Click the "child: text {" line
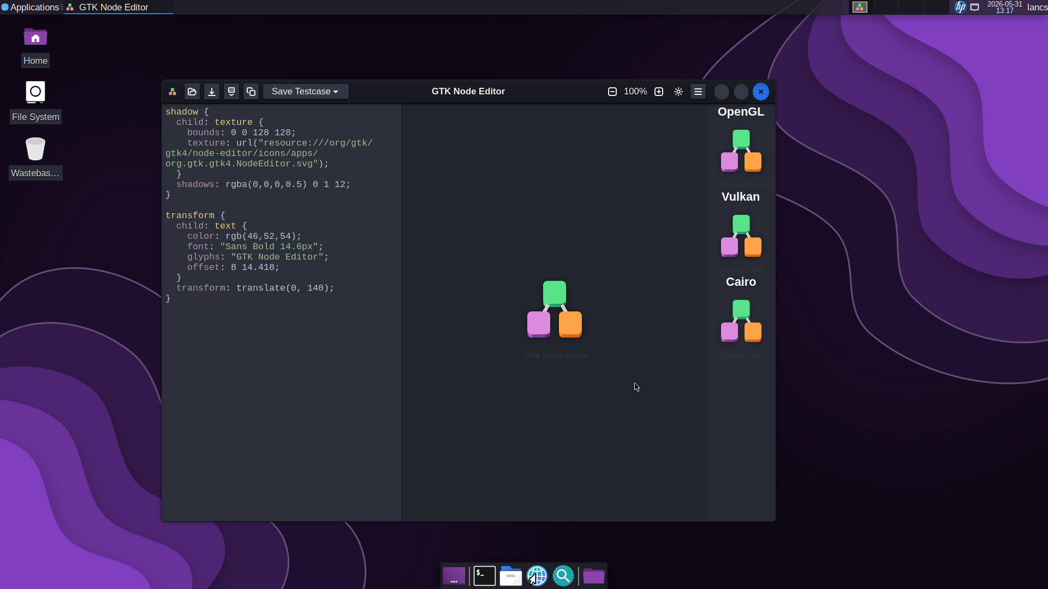Screen dimensions: 1048x589 pos(212,226)
